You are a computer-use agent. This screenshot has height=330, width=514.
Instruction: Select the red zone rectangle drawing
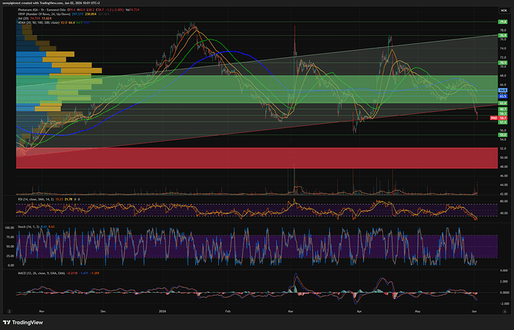tap(257, 158)
